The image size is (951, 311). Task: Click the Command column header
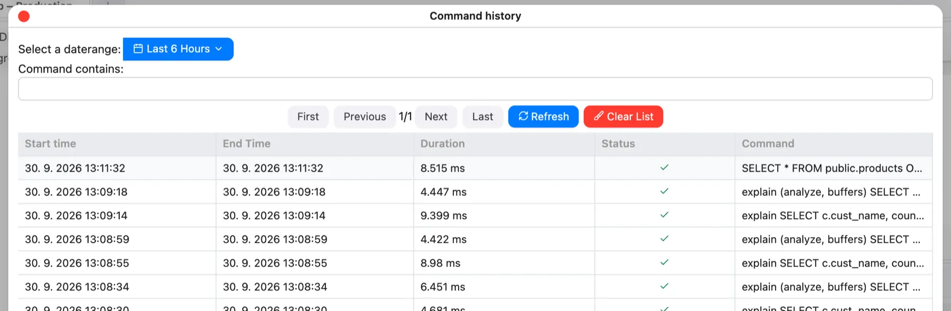point(833,144)
